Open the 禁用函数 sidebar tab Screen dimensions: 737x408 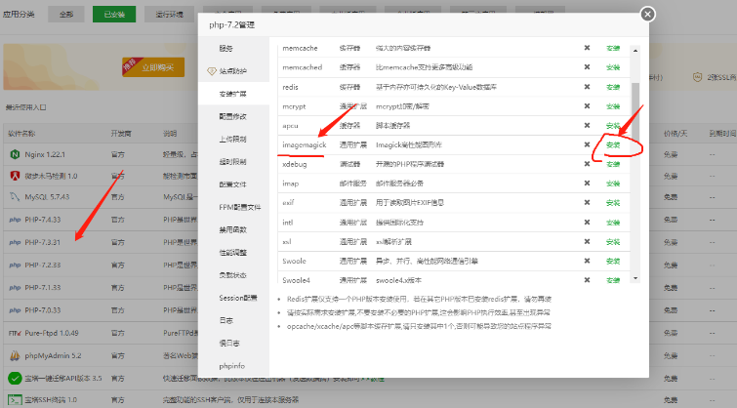pos(233,229)
